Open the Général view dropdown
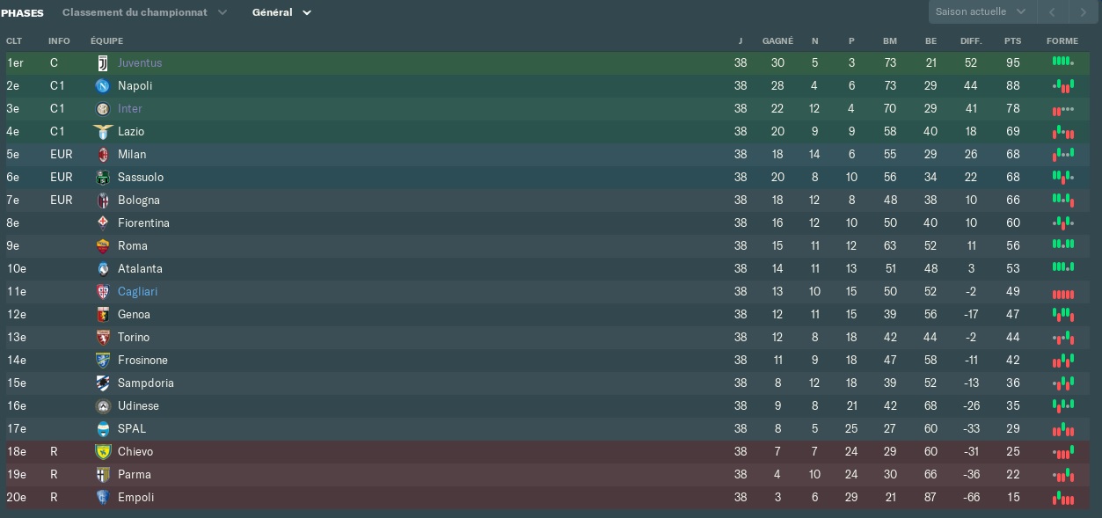Viewport: 1102px width, 518px height. pyautogui.click(x=281, y=12)
